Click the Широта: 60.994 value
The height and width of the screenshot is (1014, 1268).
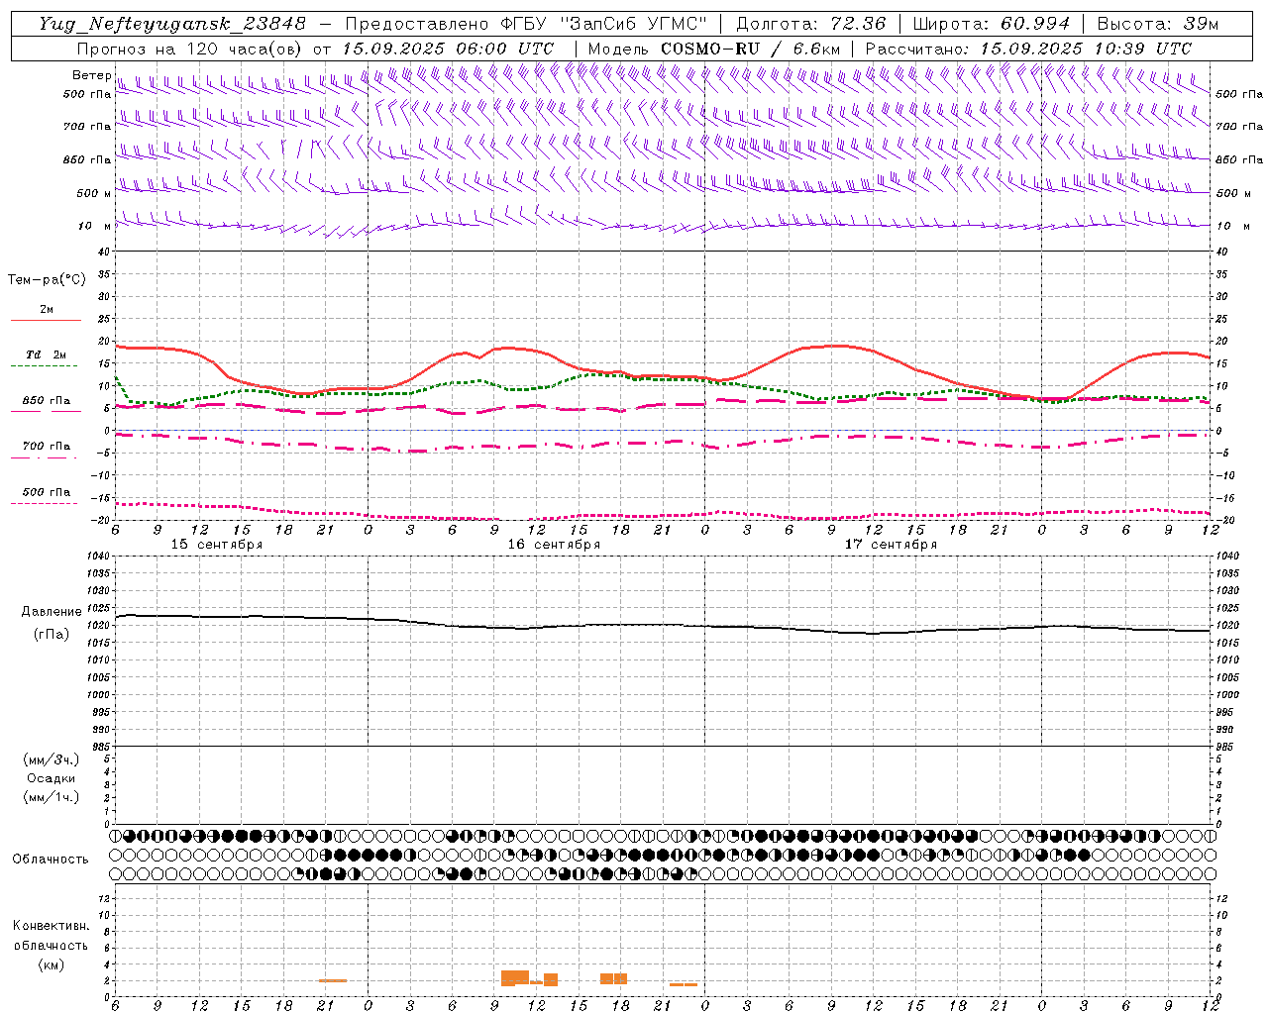(x=991, y=24)
